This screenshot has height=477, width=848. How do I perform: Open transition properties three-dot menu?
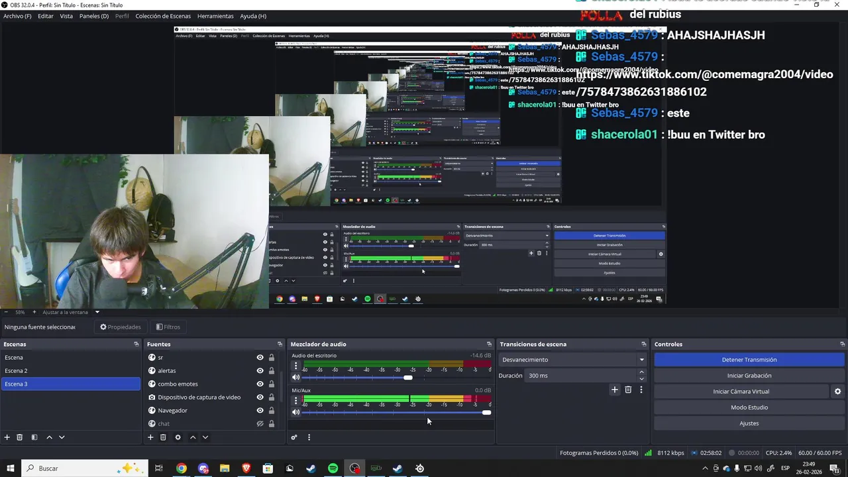[x=641, y=390]
